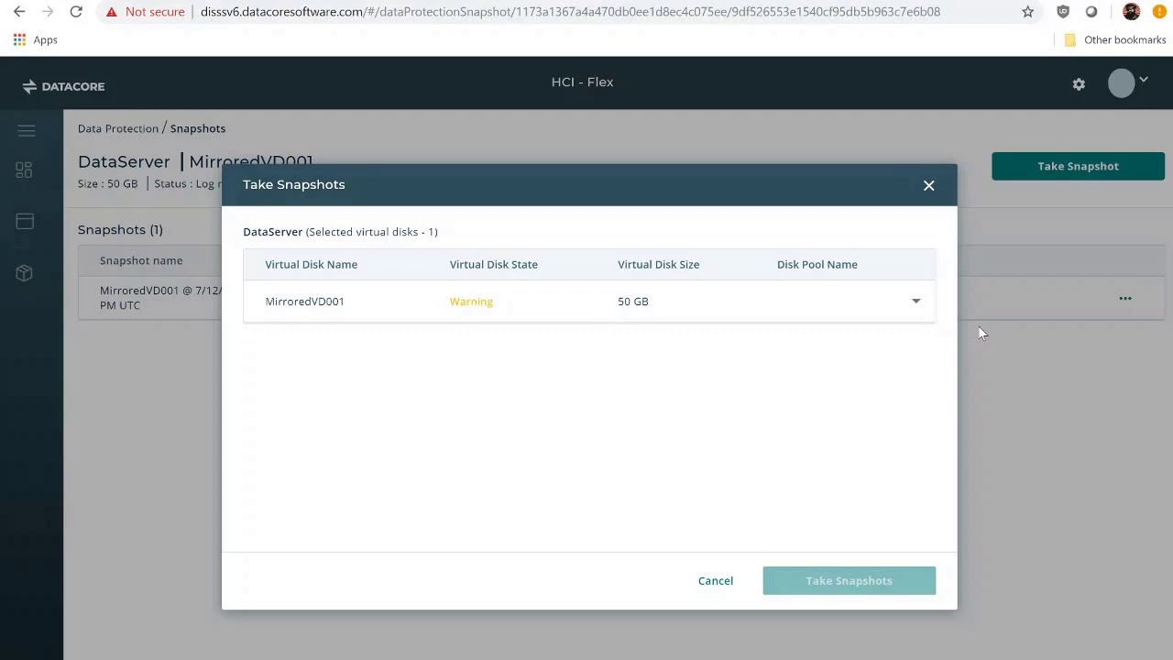Image resolution: width=1173 pixels, height=660 pixels.
Task: Open the cube storage sidebar icon
Action: 25,273
